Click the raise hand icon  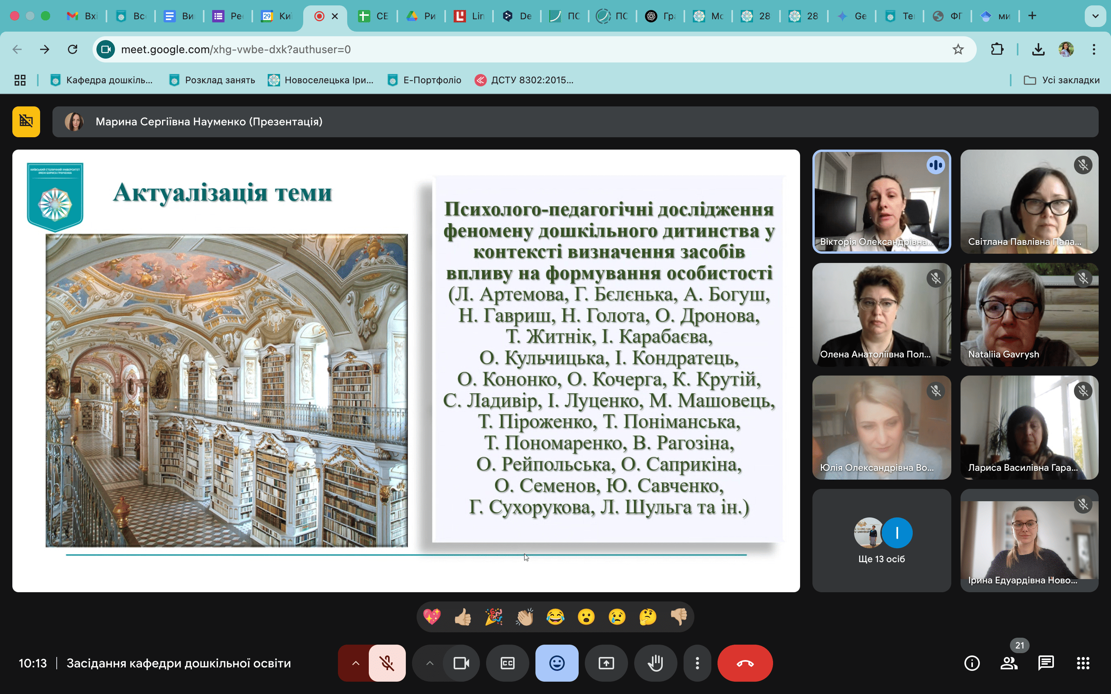coord(655,663)
